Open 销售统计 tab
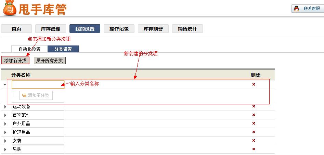Image resolution: width=324 pixels, height=155 pixels. point(187,29)
